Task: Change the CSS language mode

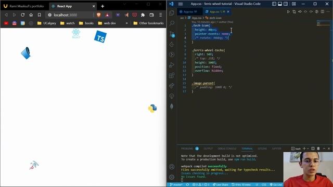Action: [264, 185]
